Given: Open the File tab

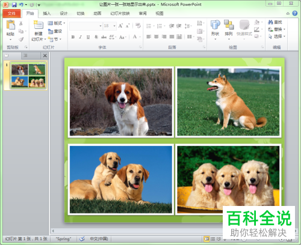Looking at the screenshot, I should tap(11, 13).
